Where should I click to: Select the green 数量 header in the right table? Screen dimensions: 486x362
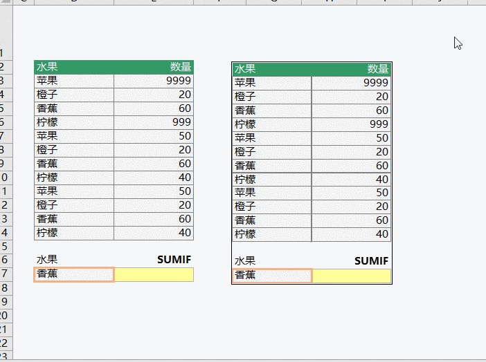[351, 69]
